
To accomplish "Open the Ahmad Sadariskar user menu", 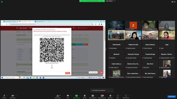I will (x=83, y=28).
